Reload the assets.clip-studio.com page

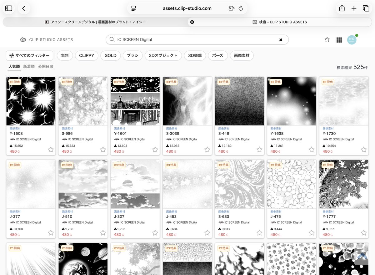[241, 8]
